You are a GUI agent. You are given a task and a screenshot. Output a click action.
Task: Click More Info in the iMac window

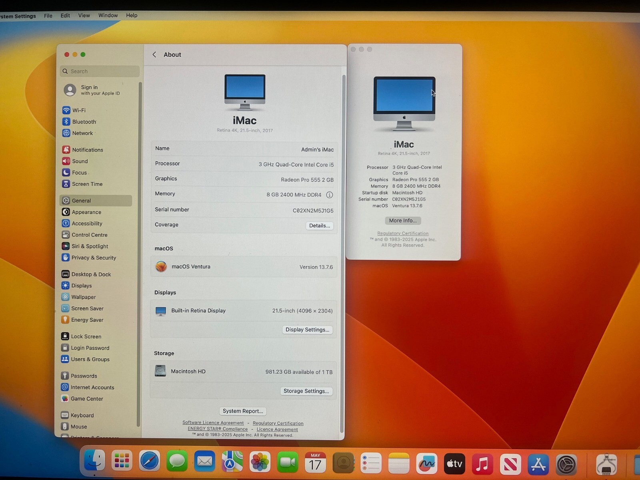click(403, 220)
